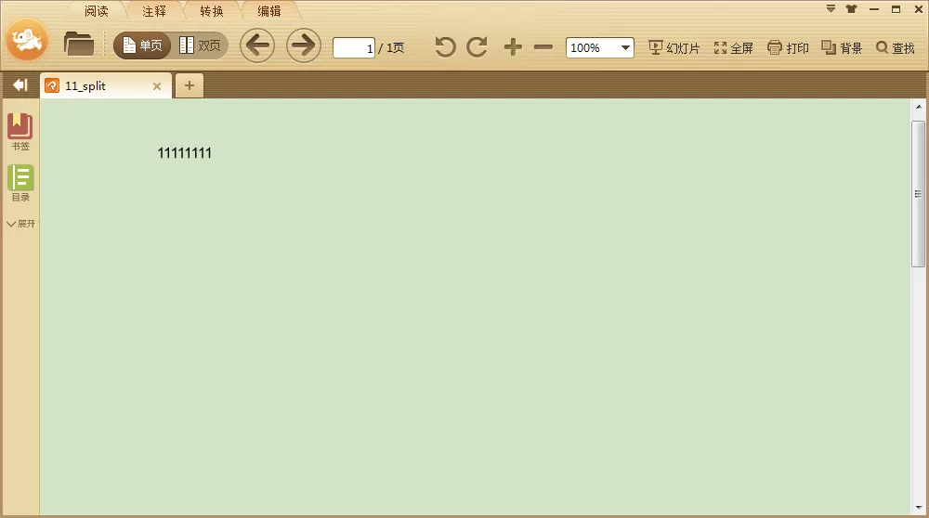Open a file with folder icon
Viewport: 929px width, 518px height.
[78, 45]
